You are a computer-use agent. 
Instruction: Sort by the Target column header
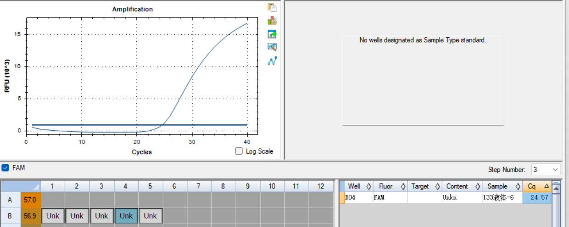tap(424, 186)
